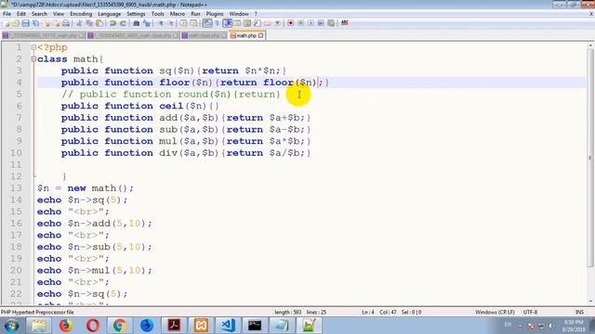Open the File menu
The image size is (595, 334).
[7, 14]
